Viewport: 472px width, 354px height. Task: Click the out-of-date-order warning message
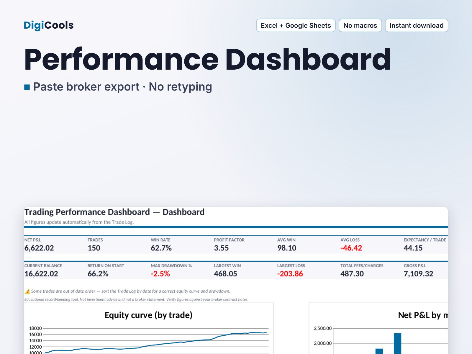point(130,291)
